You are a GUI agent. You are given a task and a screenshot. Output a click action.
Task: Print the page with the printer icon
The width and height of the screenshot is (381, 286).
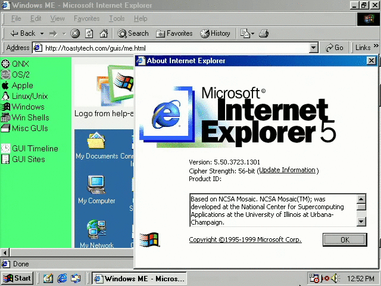click(264, 33)
